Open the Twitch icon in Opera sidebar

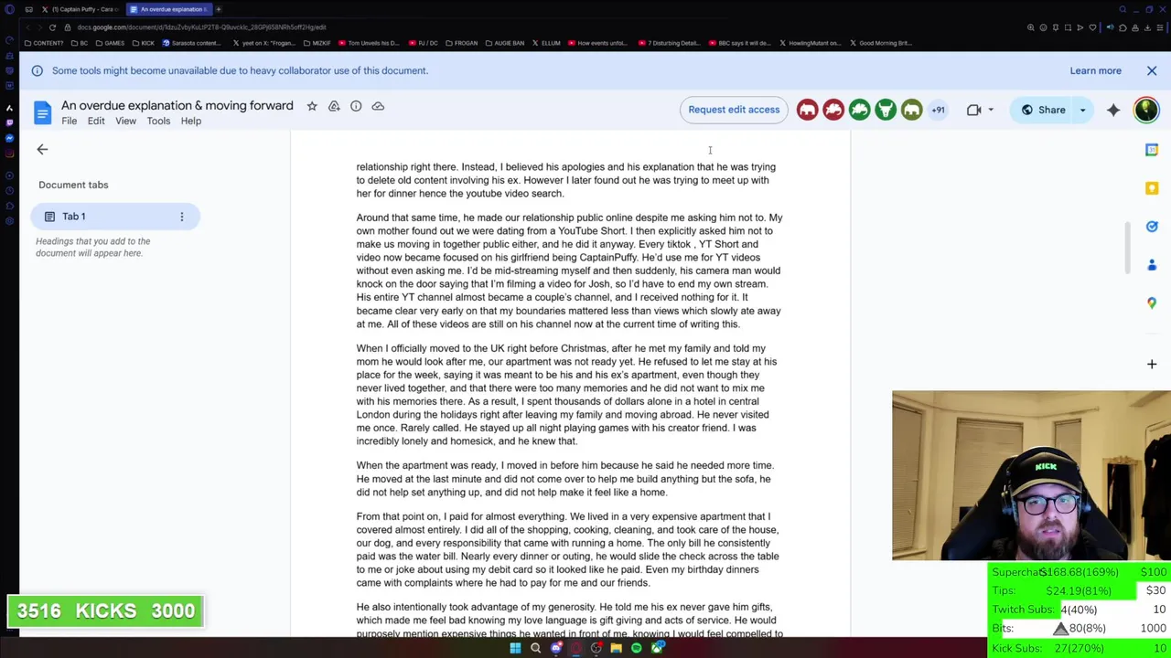(x=9, y=122)
